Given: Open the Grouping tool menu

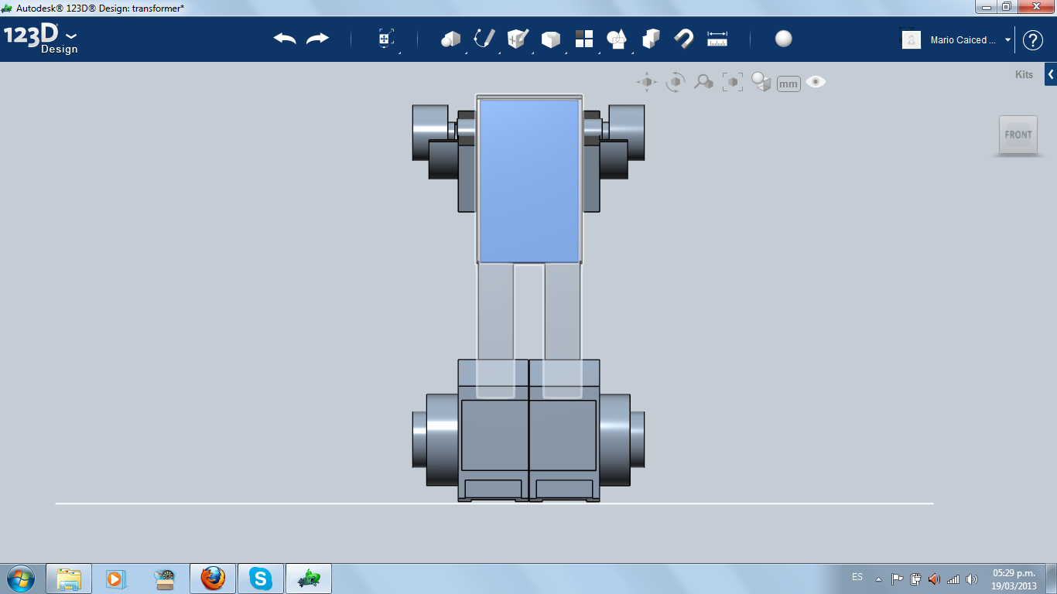Looking at the screenshot, I should tap(617, 39).
